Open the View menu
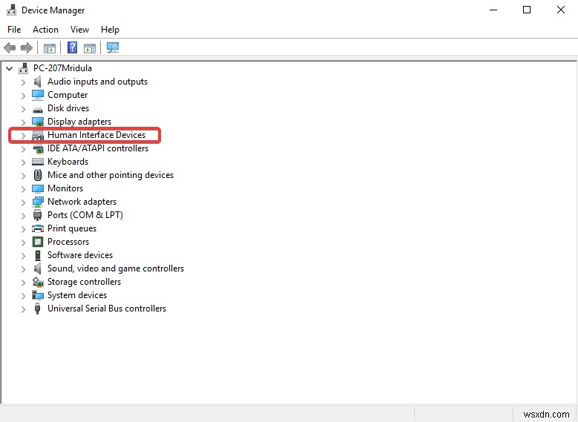This screenshot has width=578, height=422. [79, 30]
